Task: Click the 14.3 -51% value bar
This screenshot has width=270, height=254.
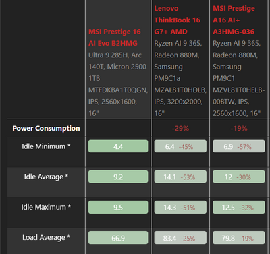Action: [180, 207]
